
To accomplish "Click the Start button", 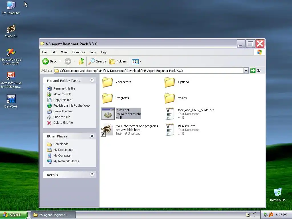I will click(x=13, y=215).
